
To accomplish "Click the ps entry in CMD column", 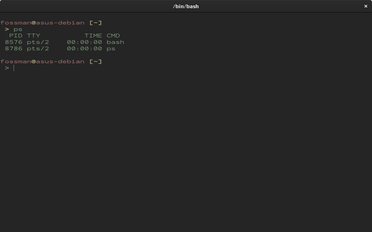I will (111, 49).
